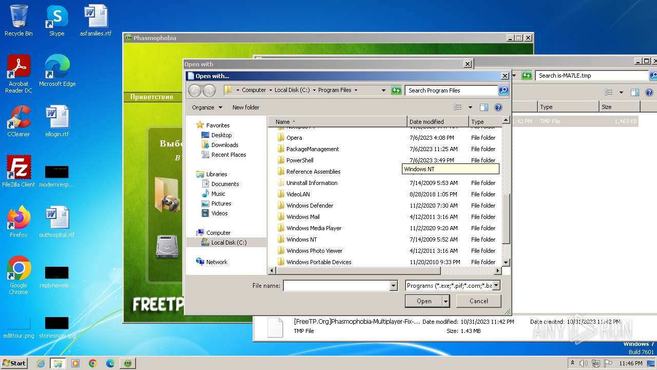The width and height of the screenshot is (657, 370).
Task: Sort by the Name column header
Action: click(x=338, y=122)
